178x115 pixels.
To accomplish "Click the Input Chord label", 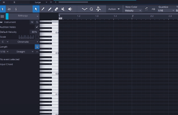I will pyautogui.click(x=6, y=64).
